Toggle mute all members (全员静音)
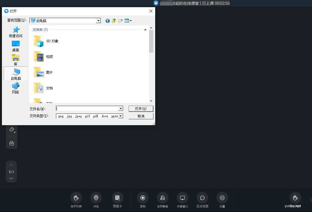This screenshot has width=312, height=212. [x=162, y=198]
